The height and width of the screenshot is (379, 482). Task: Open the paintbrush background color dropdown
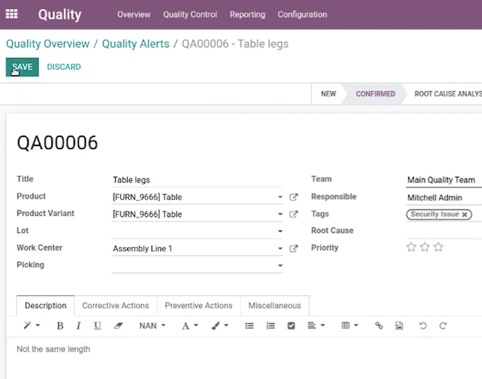coord(220,326)
